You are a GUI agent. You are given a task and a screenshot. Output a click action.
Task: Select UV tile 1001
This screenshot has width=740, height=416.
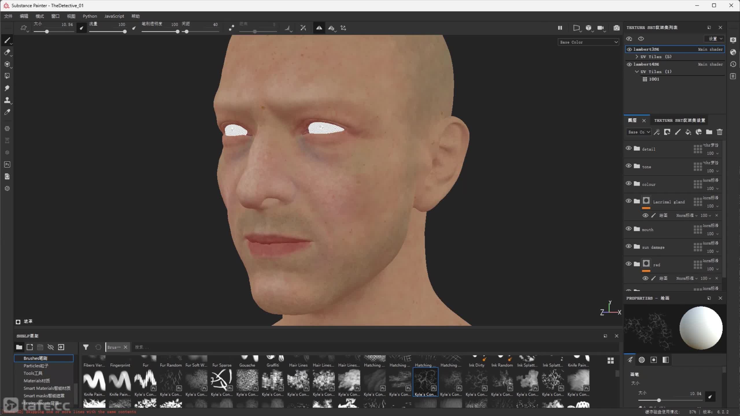(654, 79)
